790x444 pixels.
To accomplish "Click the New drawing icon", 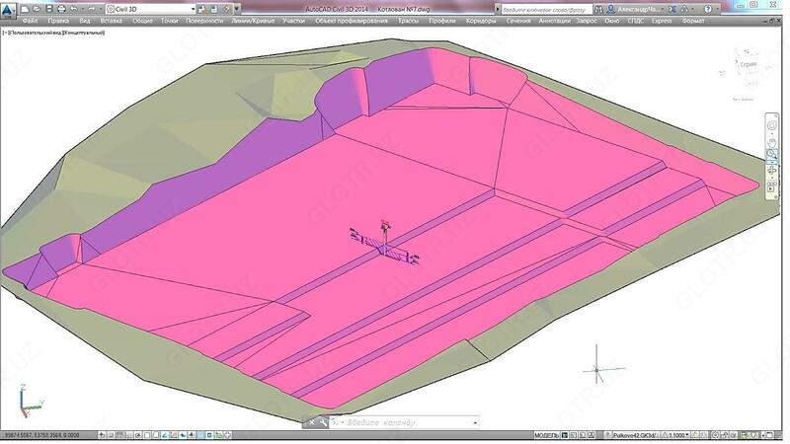I will (x=25, y=8).
